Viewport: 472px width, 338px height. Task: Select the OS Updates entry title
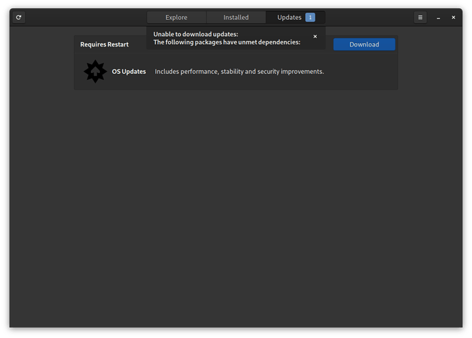point(129,72)
